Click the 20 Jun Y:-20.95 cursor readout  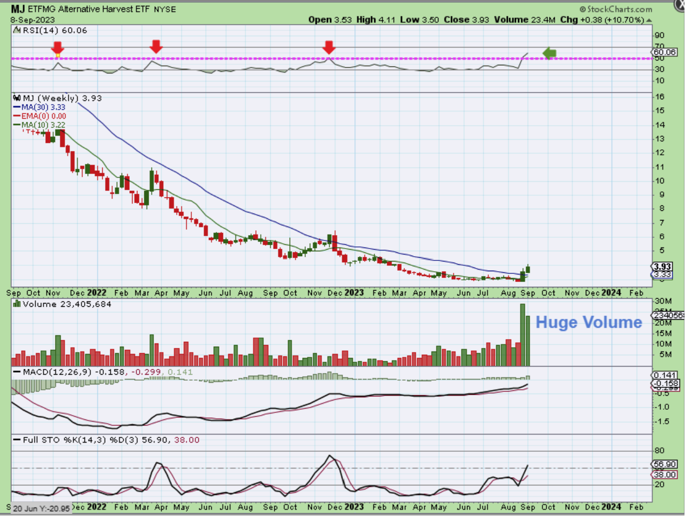(41, 508)
